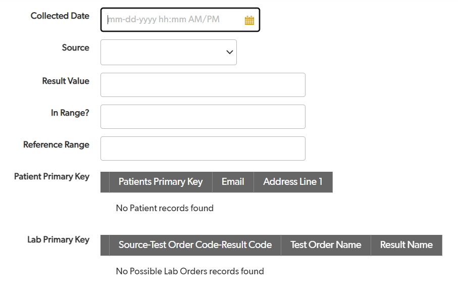Click into the Result Value field
This screenshot has height=296, width=458.
tap(203, 85)
